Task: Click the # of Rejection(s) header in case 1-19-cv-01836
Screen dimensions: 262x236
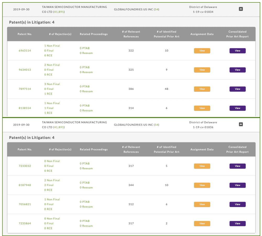Action: (x=60, y=149)
